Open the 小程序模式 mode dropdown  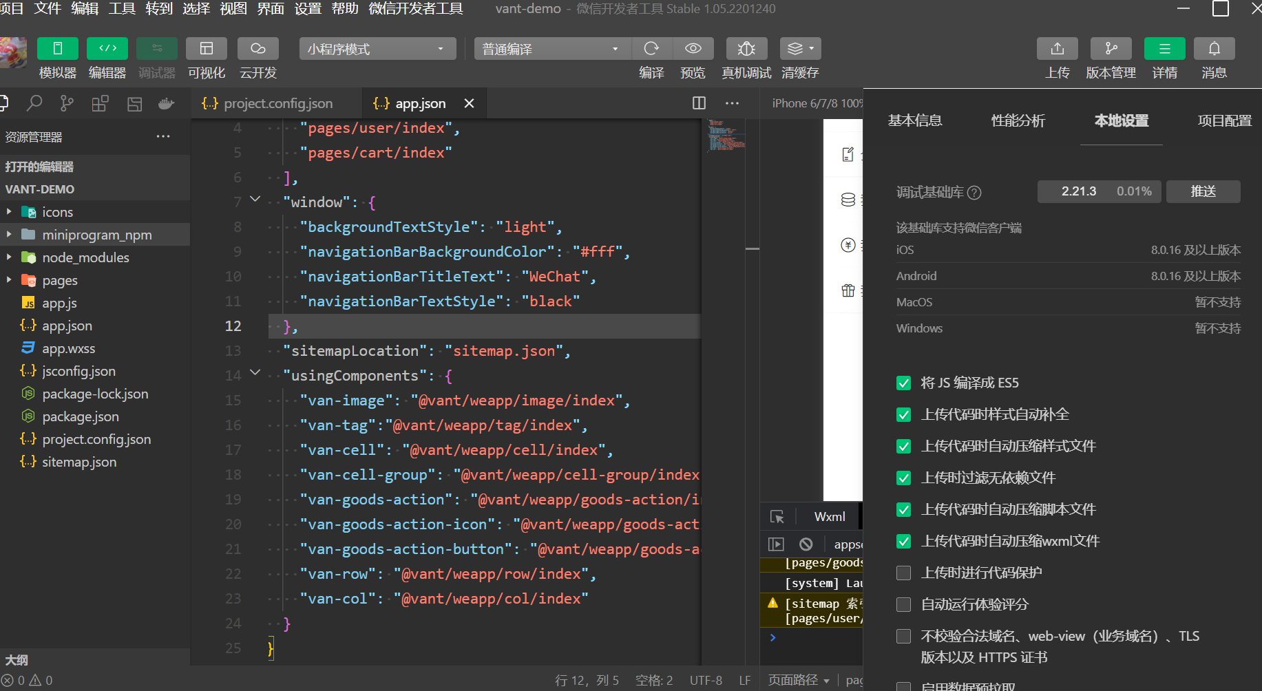[x=377, y=49]
